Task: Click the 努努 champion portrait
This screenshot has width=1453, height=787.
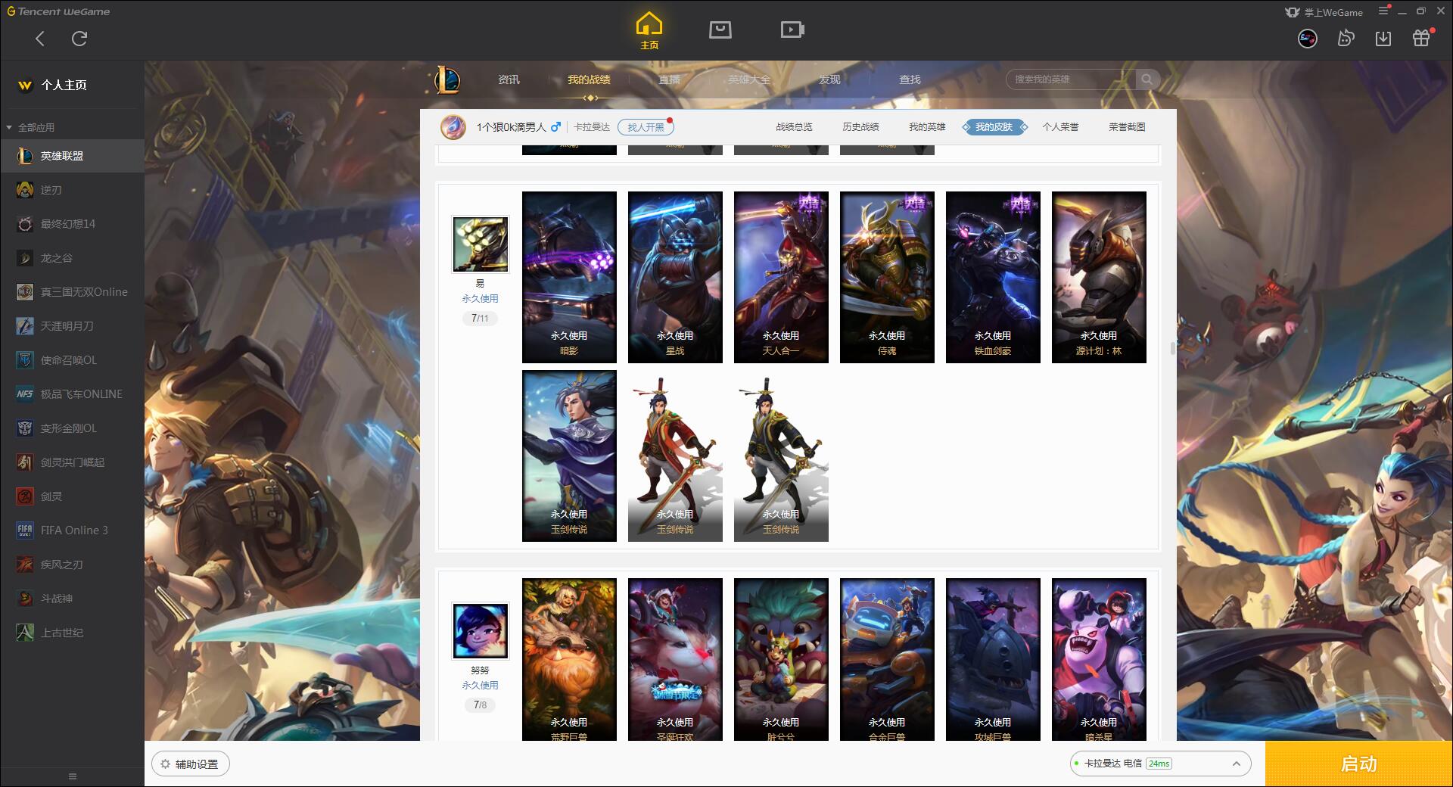Action: (481, 631)
